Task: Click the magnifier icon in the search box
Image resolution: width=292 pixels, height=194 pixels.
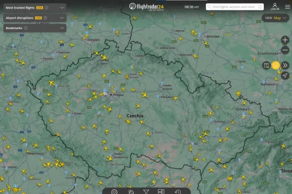Action: pos(209,7)
